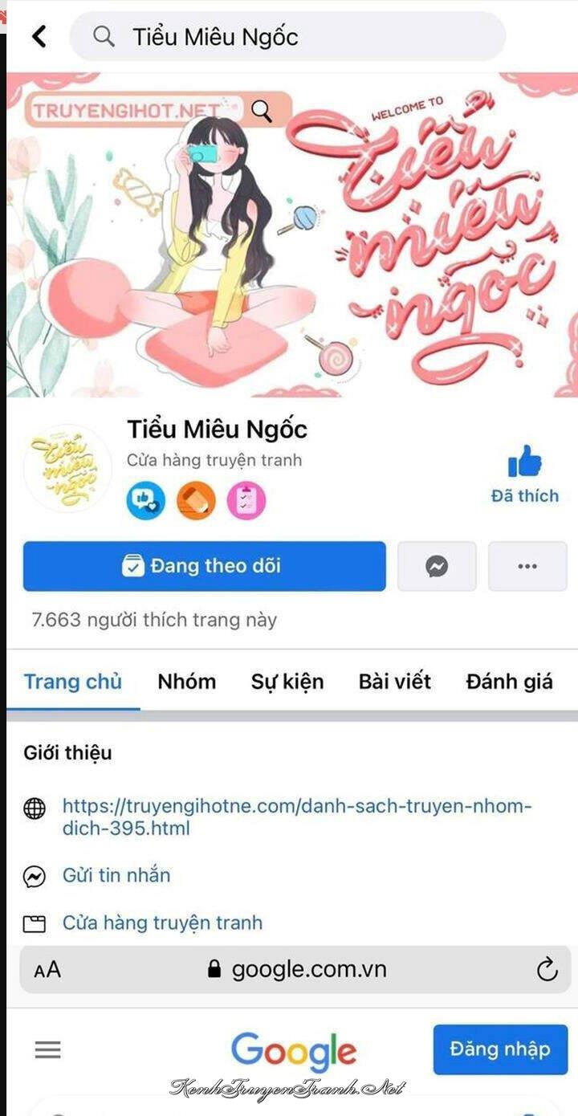Open the AA text size menu
Screen dimensions: 578x1116
tap(47, 970)
